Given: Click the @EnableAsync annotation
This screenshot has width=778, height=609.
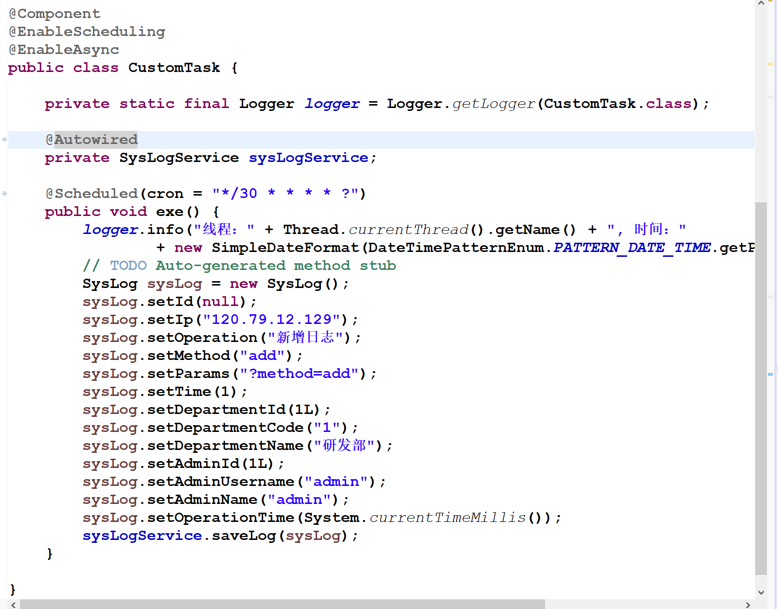Looking at the screenshot, I should (x=64, y=50).
